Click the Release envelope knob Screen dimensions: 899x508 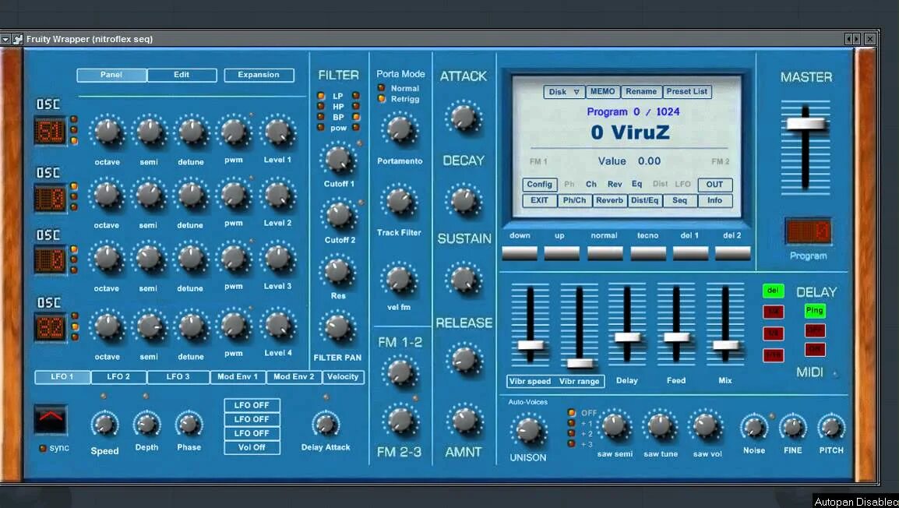464,360
